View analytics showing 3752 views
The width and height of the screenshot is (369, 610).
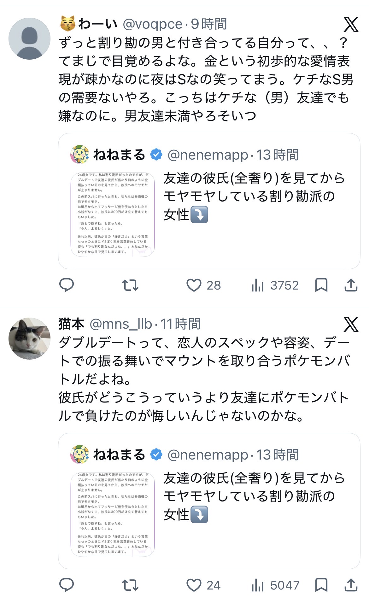pyautogui.click(x=275, y=285)
